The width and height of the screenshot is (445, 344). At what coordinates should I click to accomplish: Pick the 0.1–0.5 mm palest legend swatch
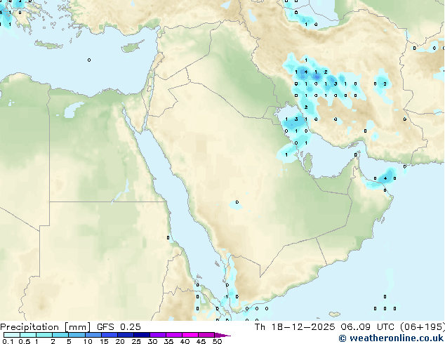pyautogui.click(x=12, y=335)
